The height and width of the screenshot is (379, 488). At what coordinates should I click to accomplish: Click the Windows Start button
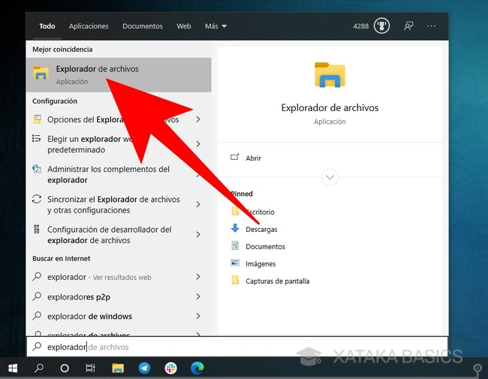pyautogui.click(x=13, y=368)
